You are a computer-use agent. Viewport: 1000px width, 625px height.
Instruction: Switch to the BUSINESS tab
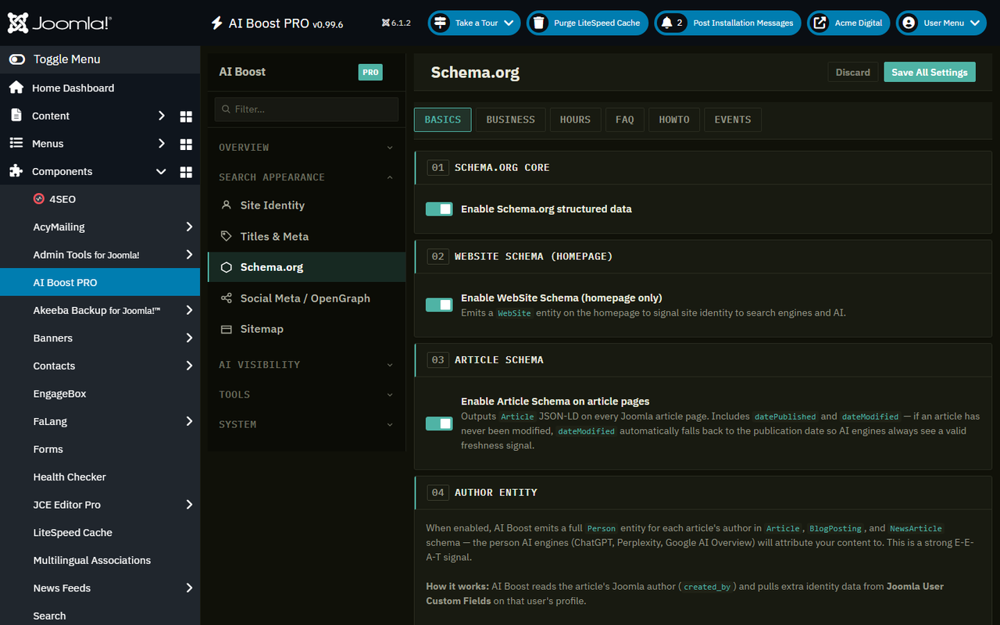510,120
